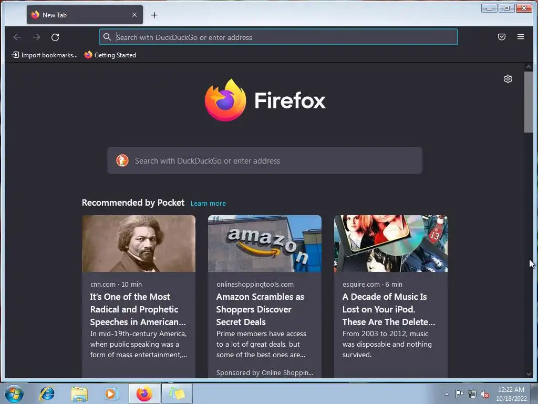Open new tab personalization gear
The height and width of the screenshot is (404, 538).
[508, 79]
